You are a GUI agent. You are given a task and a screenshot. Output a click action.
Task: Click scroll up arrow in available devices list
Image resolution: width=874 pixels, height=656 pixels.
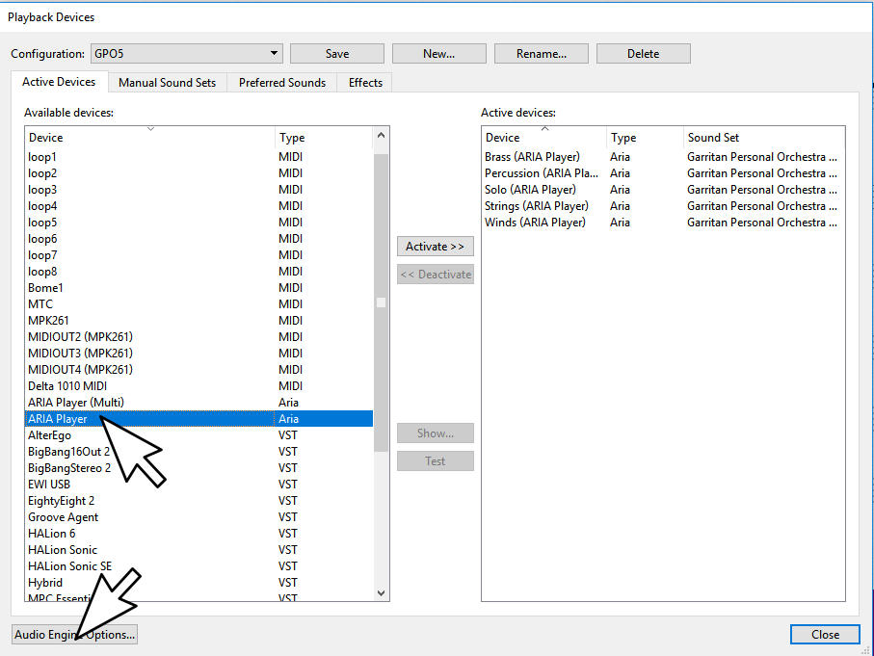pyautogui.click(x=381, y=137)
